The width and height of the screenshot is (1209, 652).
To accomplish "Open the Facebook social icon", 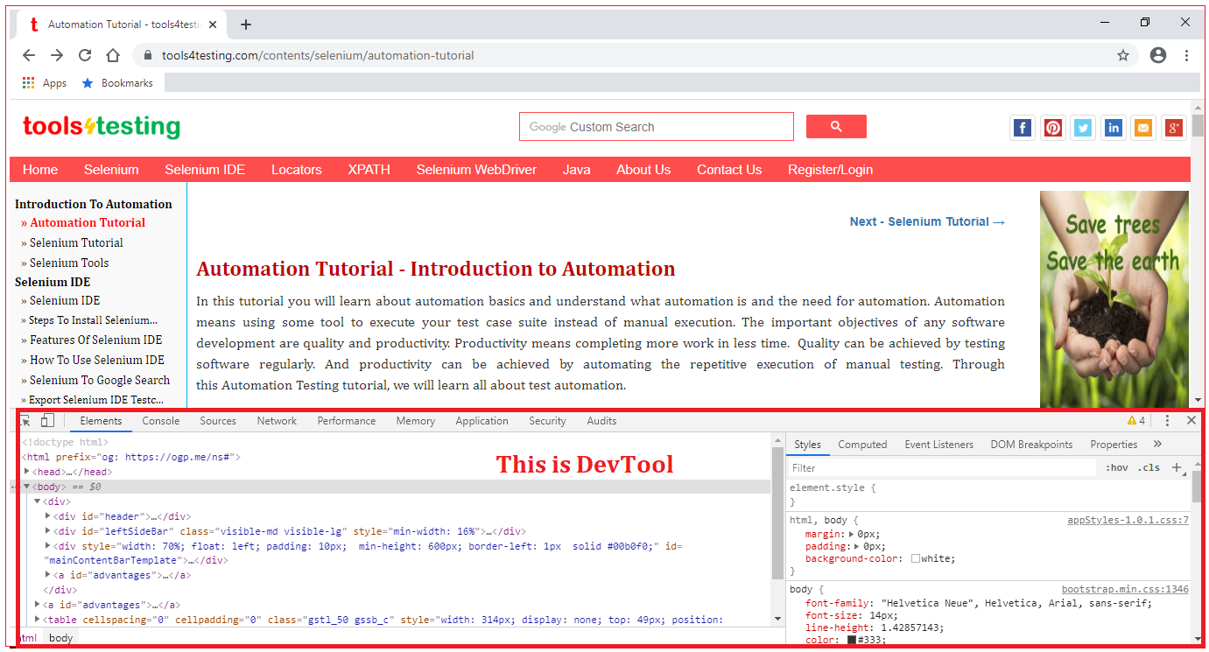I will [1023, 128].
